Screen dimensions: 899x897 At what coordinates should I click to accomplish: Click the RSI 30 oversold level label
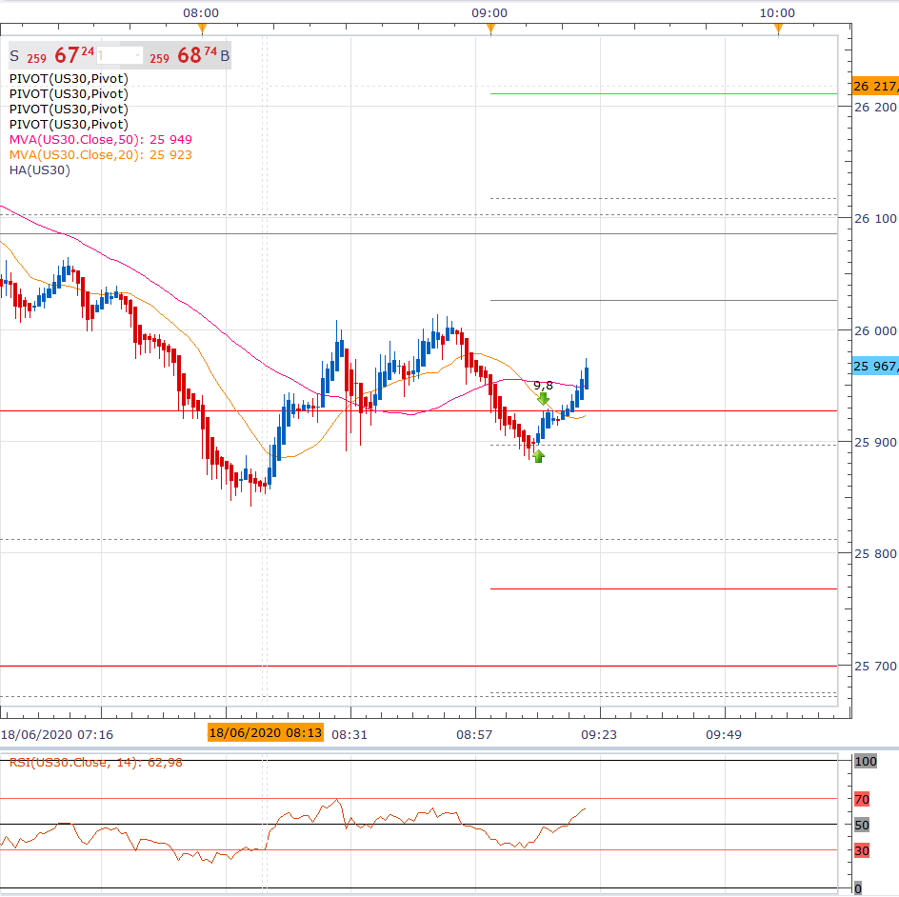coord(862,850)
